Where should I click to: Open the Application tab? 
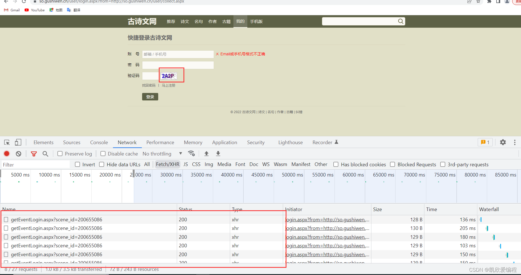pyautogui.click(x=225, y=142)
